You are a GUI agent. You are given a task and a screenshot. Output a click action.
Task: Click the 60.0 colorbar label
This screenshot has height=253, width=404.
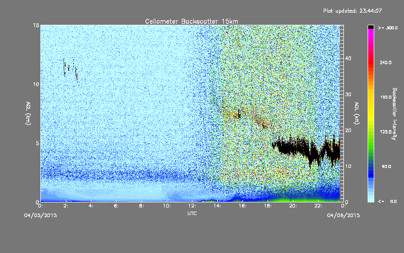386,167
